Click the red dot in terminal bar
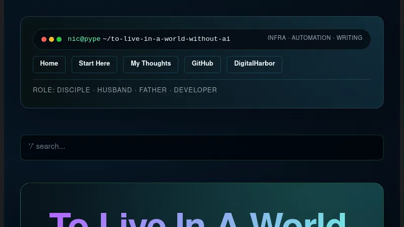Image resolution: width=404 pixels, height=227 pixels. click(x=44, y=39)
